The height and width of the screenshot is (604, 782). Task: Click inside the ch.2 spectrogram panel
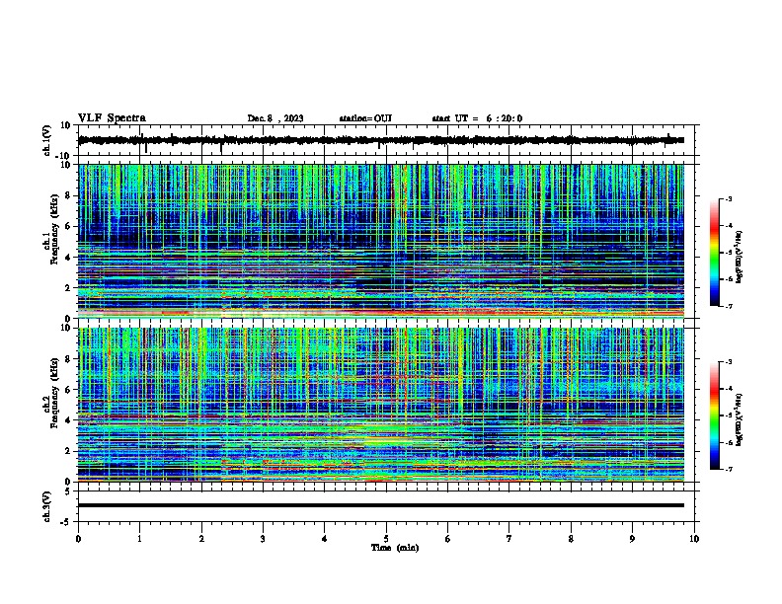pos(381,405)
